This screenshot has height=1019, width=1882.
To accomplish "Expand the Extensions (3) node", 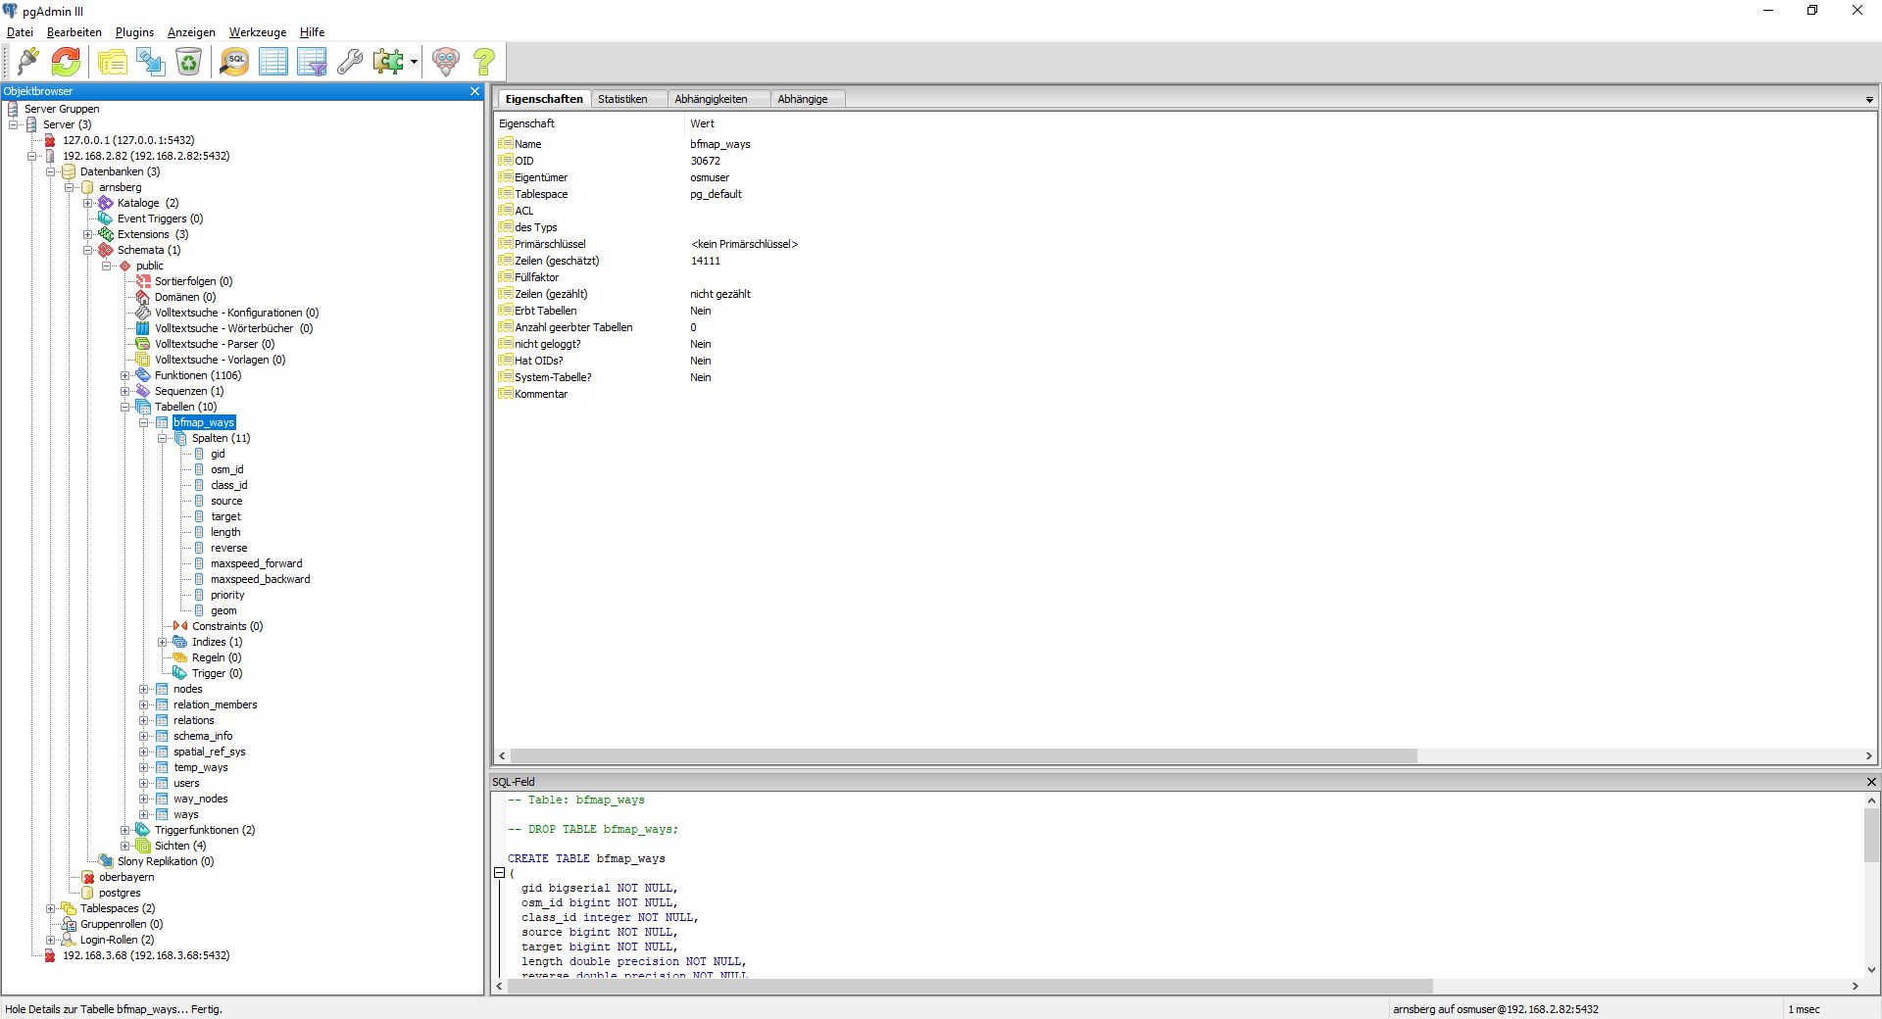I will [88, 234].
